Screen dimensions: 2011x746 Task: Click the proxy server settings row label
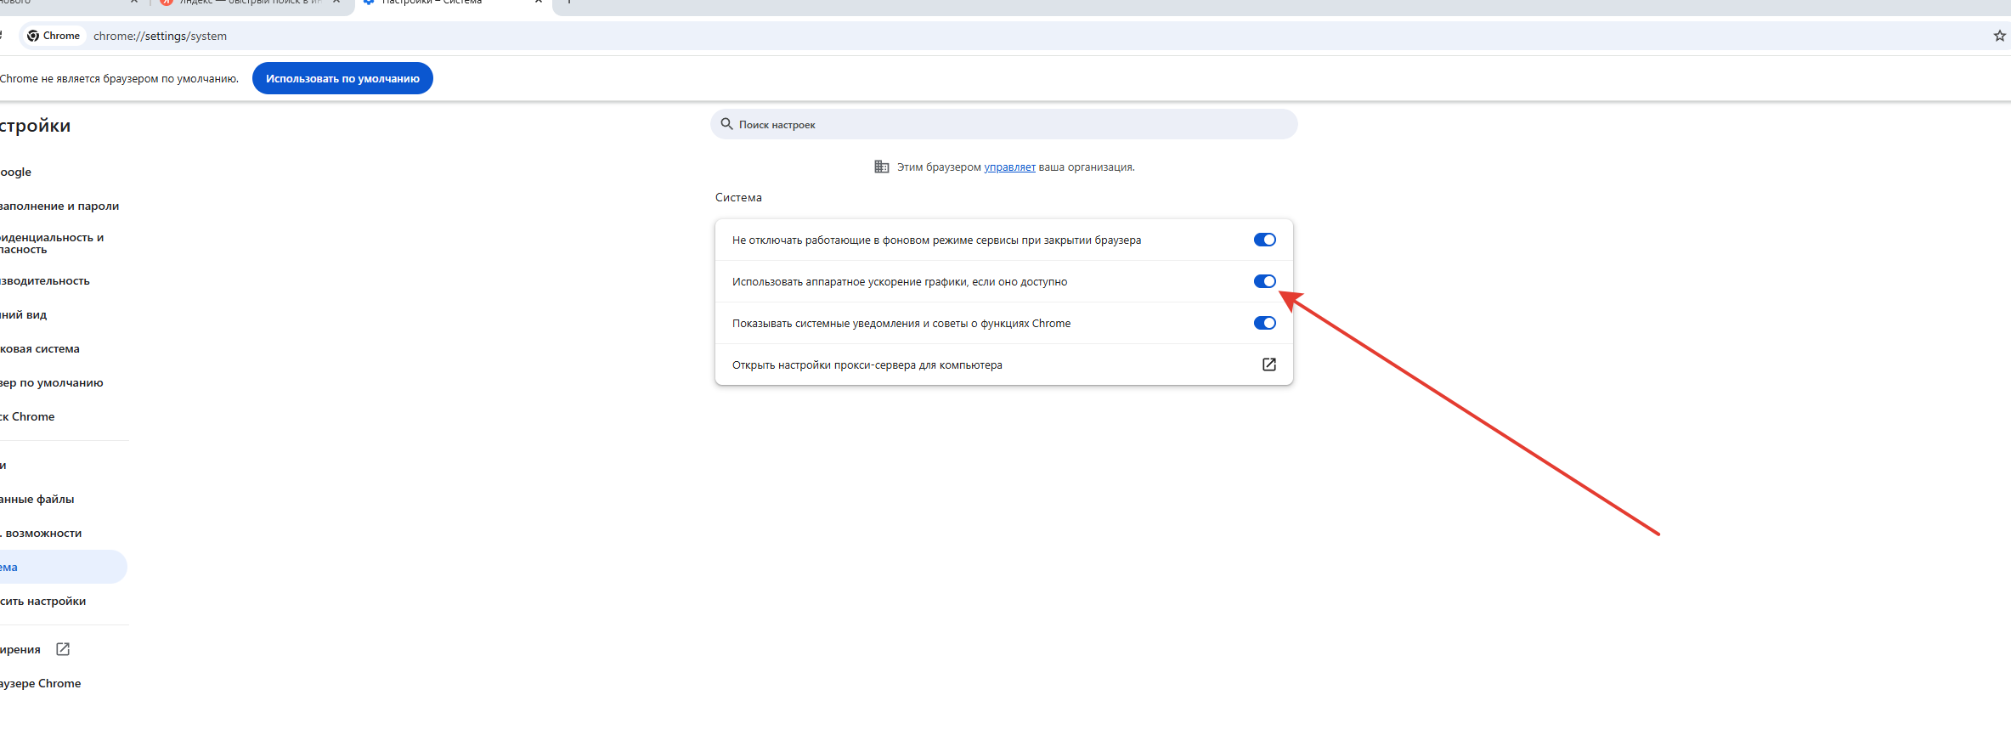point(867,365)
